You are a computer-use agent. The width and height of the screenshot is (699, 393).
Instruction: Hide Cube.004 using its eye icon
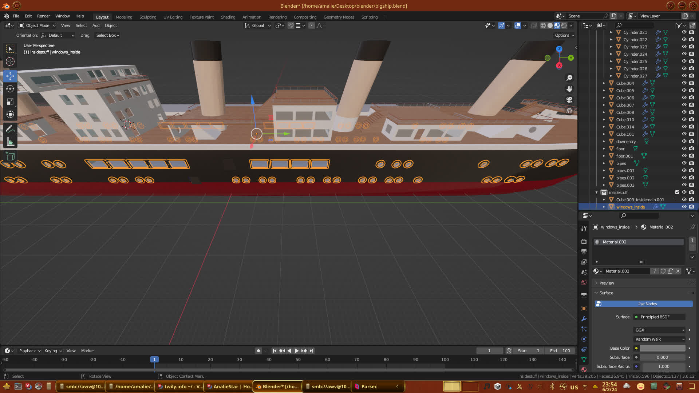[684, 83]
